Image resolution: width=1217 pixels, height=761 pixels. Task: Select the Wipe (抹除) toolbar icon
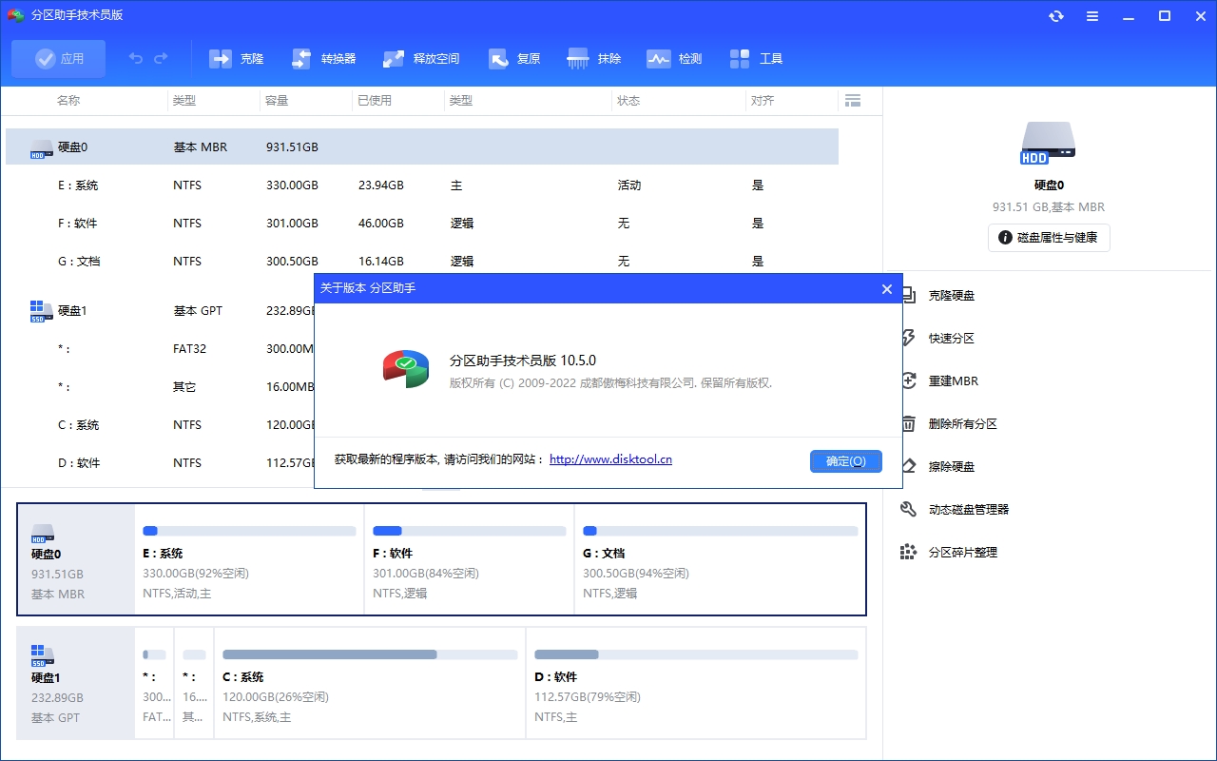pyautogui.click(x=578, y=59)
